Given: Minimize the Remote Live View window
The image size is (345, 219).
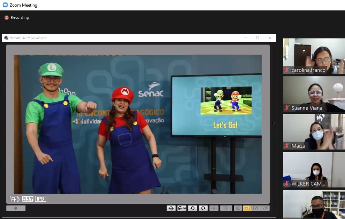Looking at the screenshot, I should tap(246, 38).
